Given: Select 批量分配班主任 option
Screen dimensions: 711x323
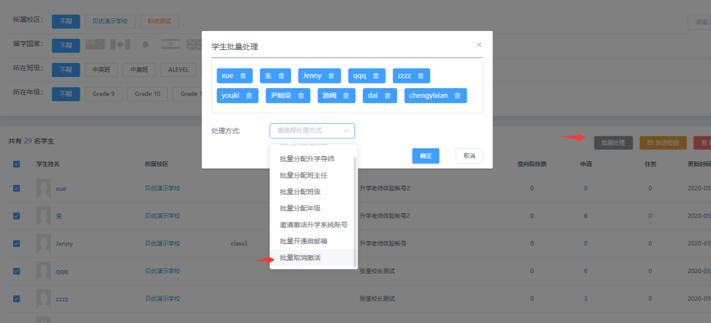Looking at the screenshot, I should pyautogui.click(x=303, y=175).
